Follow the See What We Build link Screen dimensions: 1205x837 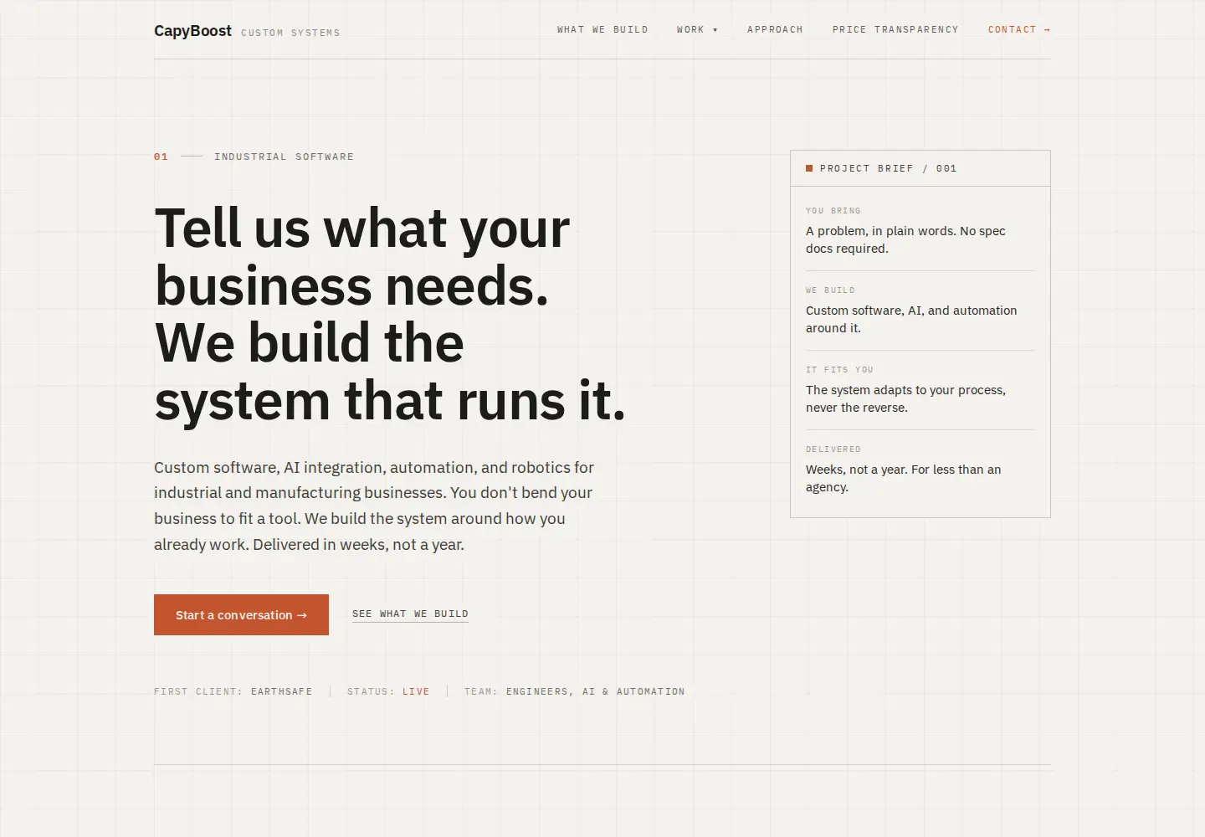[410, 614]
